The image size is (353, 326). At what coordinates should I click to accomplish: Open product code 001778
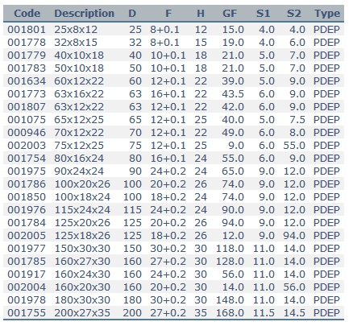coord(27,43)
